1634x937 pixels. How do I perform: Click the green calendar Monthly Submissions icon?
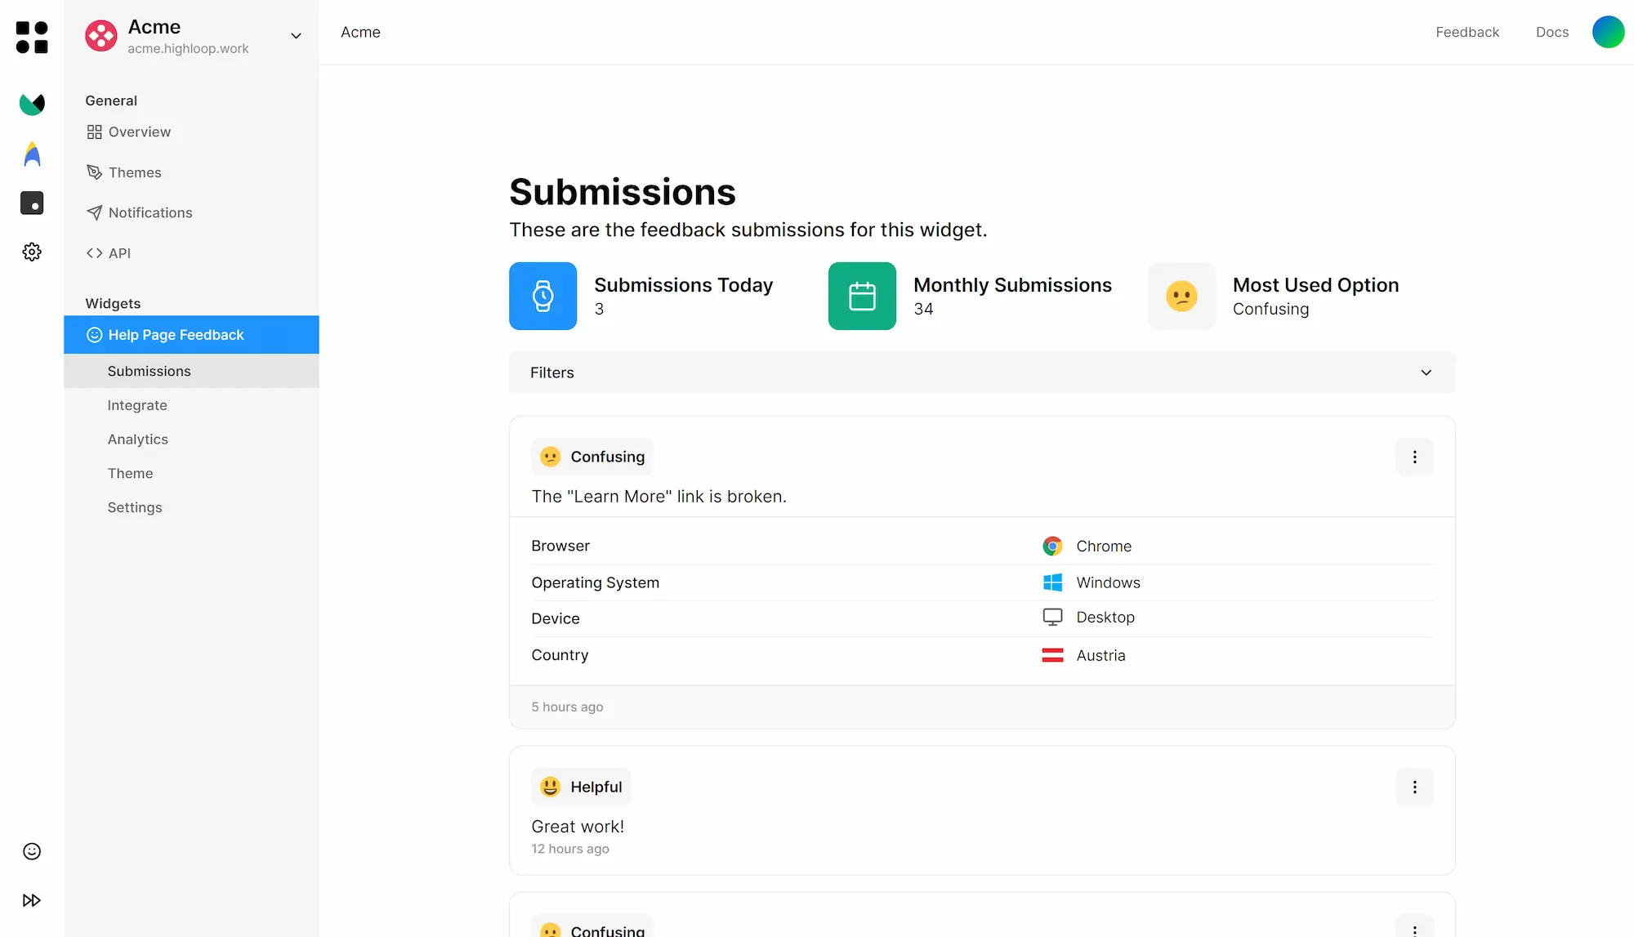tap(862, 296)
